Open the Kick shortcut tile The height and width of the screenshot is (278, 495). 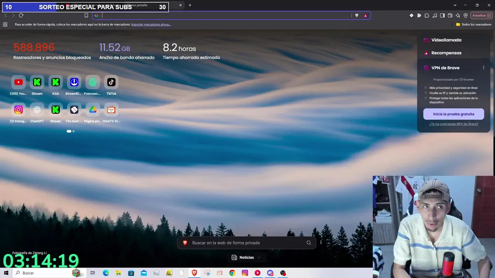pos(56,82)
